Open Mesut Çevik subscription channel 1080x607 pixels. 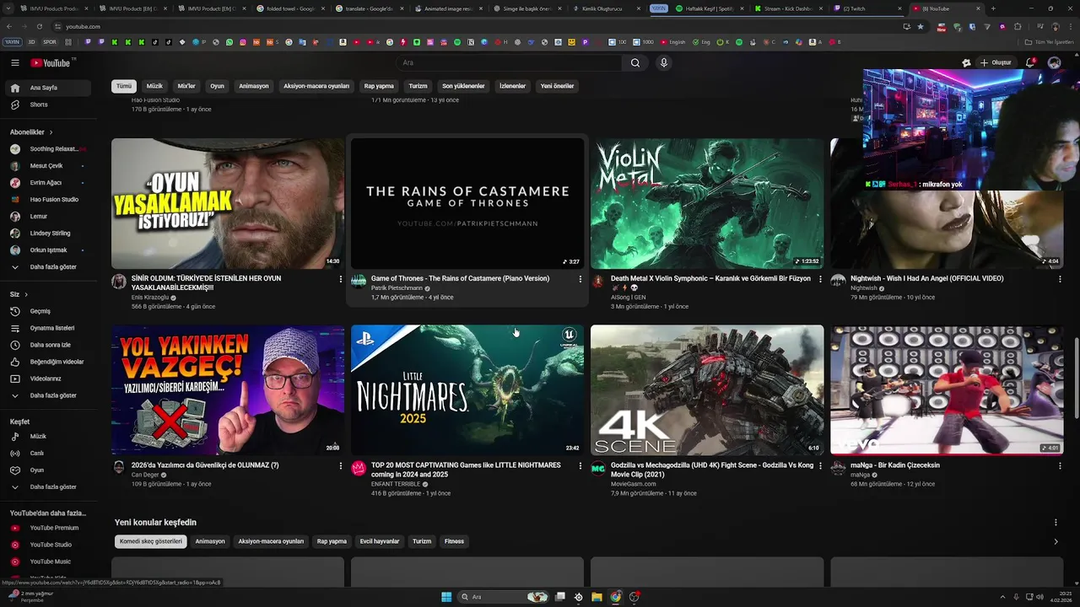pyautogui.click(x=49, y=166)
